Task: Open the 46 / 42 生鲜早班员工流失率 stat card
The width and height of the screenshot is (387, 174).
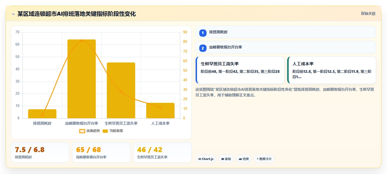Action: point(162,152)
